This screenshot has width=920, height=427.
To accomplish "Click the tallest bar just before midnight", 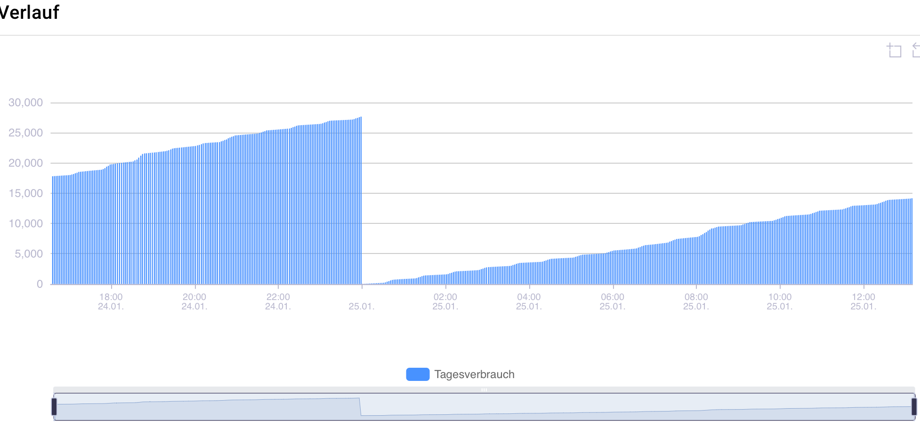I will pyautogui.click(x=361, y=200).
